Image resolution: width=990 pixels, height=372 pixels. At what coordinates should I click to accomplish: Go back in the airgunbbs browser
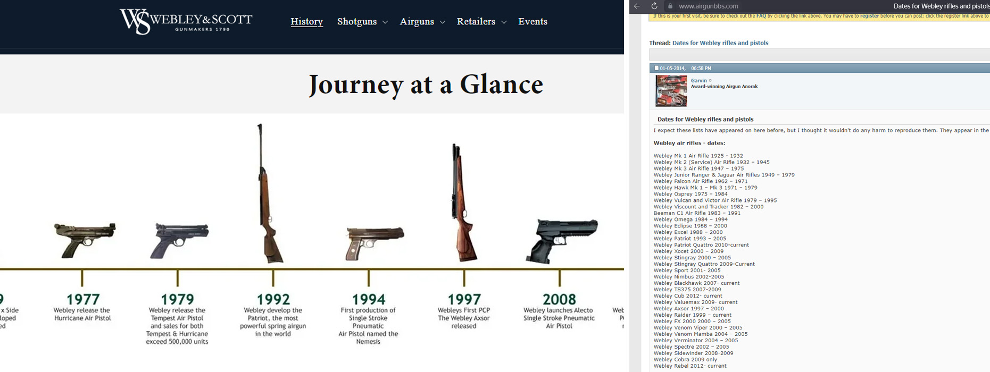pos(637,6)
